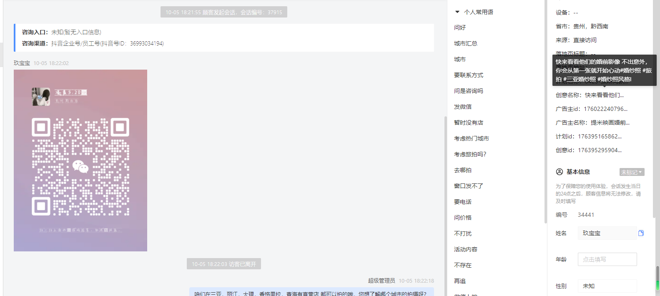Screen dimensions: 660x296
Task: Click the 要电话 phrase
Action: [x=463, y=202]
